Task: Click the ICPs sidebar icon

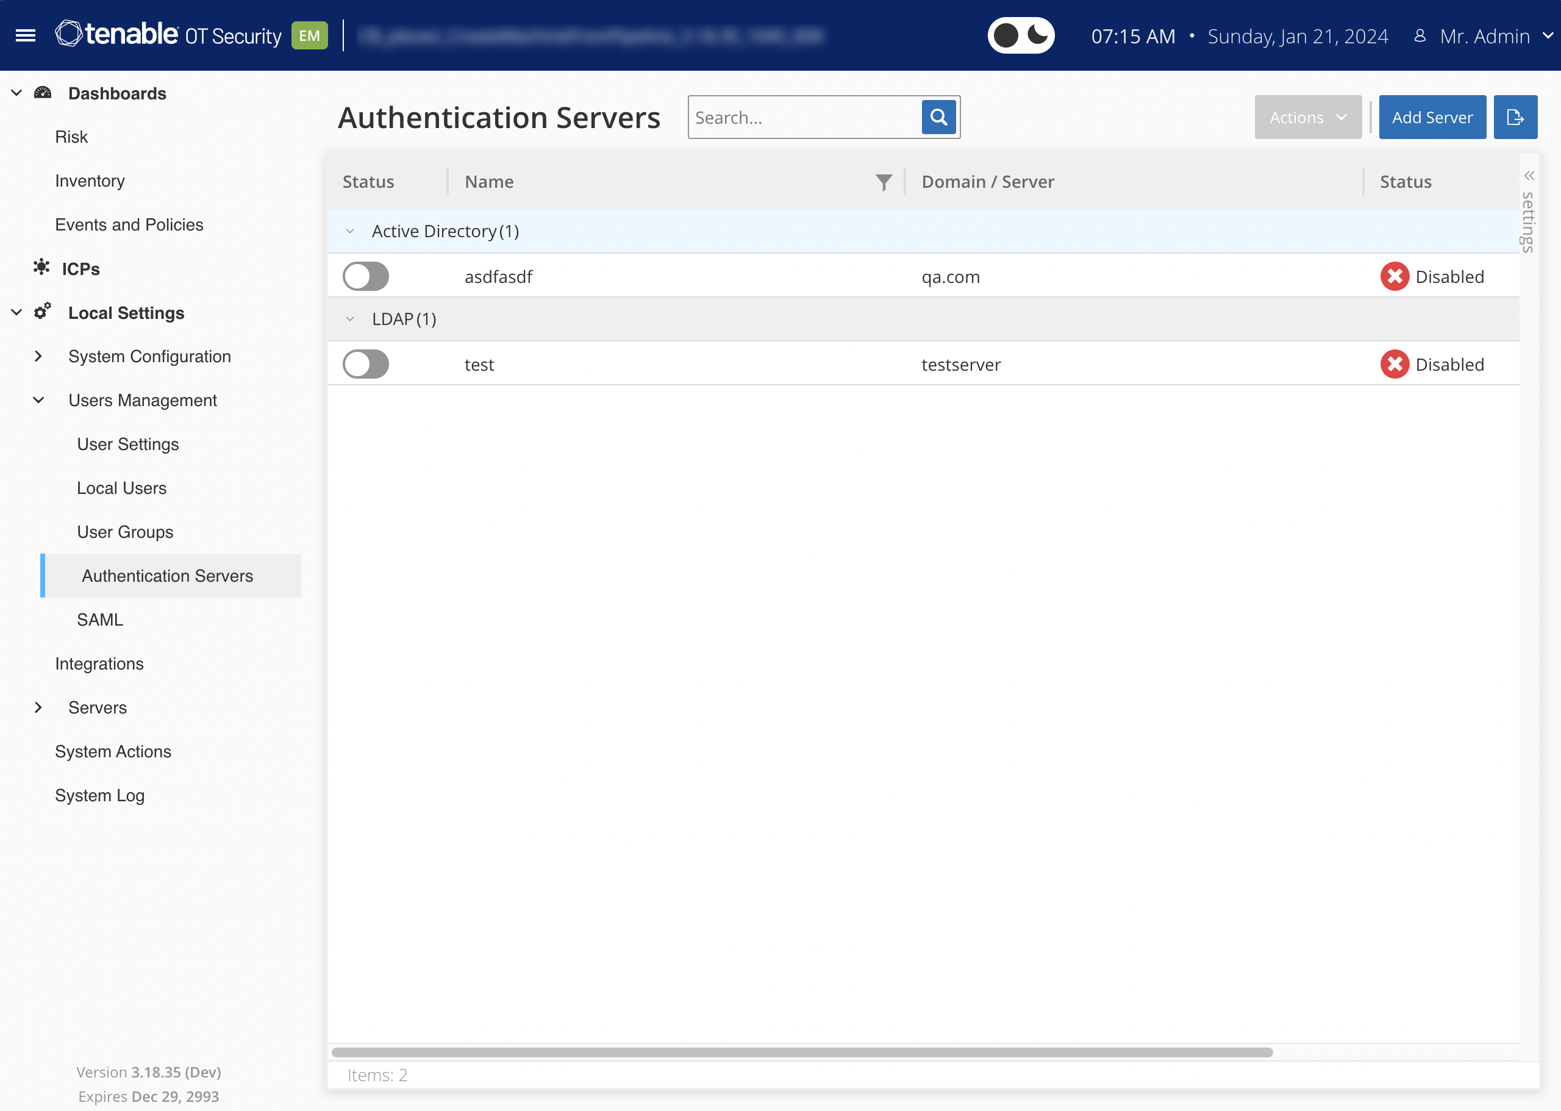Action: click(41, 268)
